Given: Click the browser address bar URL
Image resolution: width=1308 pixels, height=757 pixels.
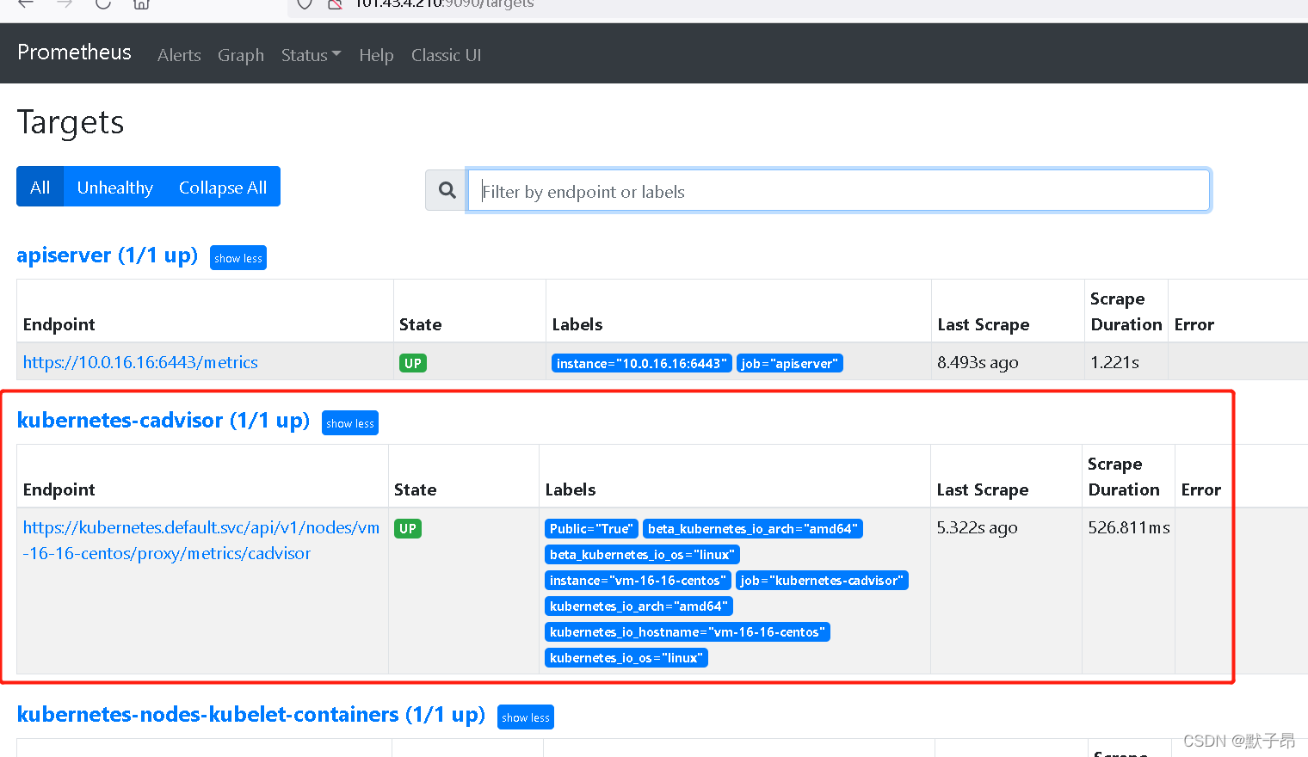Looking at the screenshot, I should tap(444, 3).
